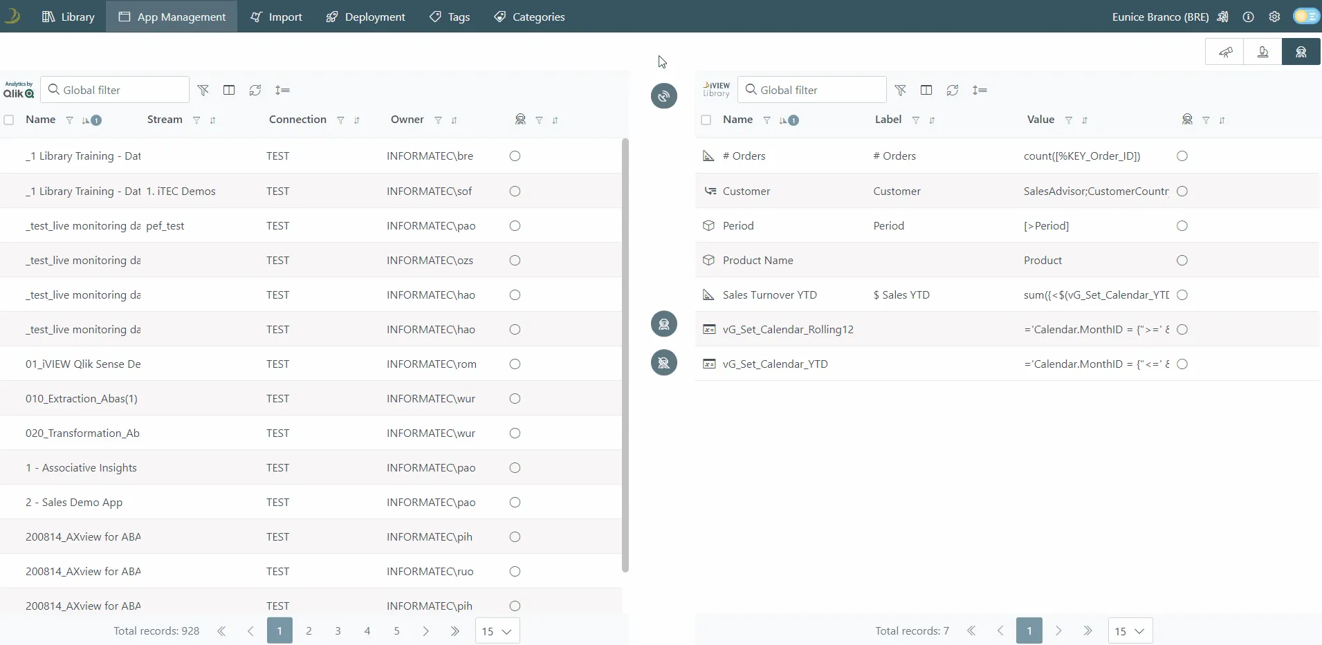Check select-all box in Qlik apps table
The image size is (1322, 645).
9,120
